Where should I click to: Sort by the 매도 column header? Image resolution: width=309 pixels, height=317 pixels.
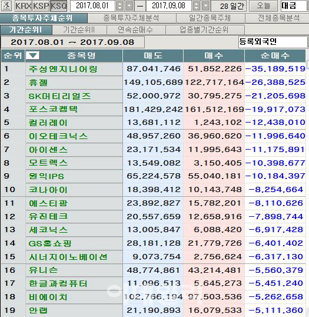[153, 55]
